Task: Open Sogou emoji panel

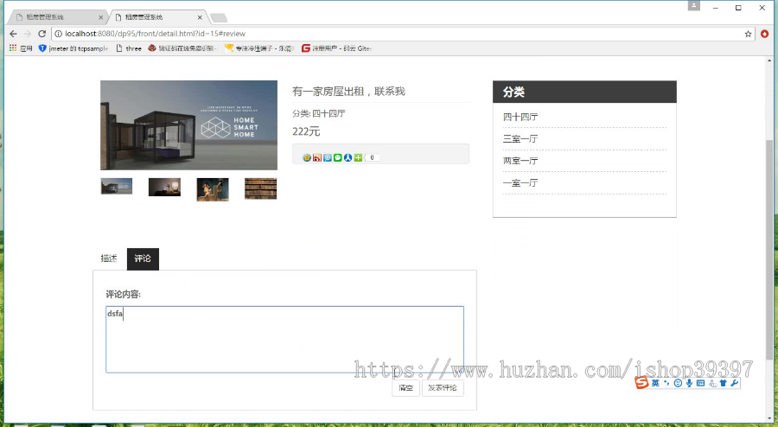Action: click(678, 383)
